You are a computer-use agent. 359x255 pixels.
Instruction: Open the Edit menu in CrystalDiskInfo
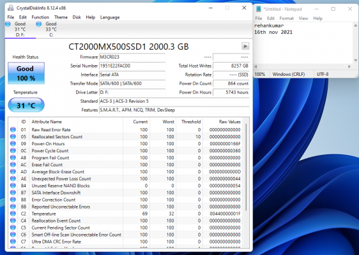coord(22,17)
